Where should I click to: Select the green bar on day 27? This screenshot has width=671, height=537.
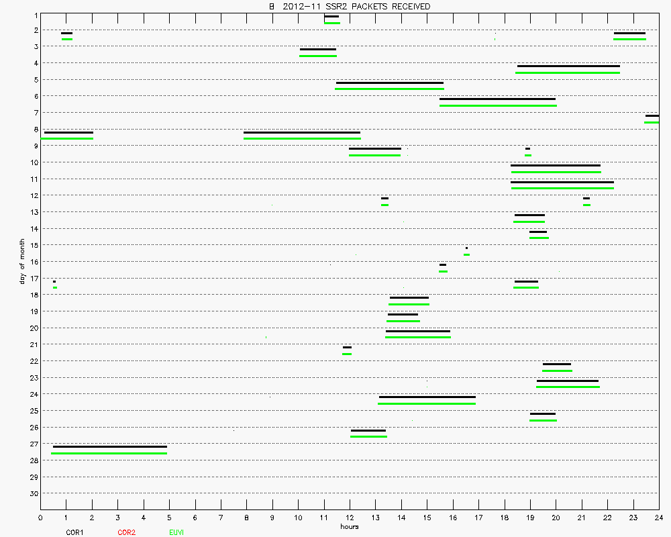(109, 453)
